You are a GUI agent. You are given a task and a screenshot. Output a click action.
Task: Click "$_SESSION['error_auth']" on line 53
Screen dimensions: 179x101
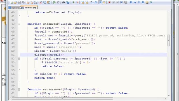[x=61, y=63]
